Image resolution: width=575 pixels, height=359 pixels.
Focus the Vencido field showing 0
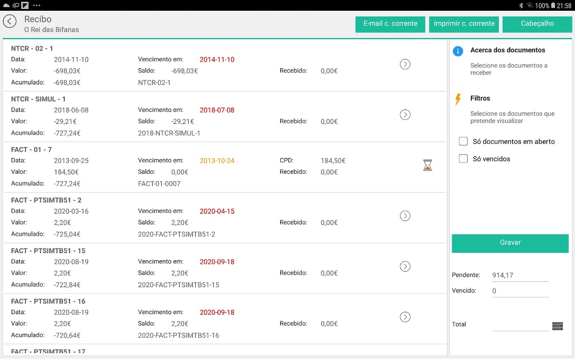click(x=520, y=291)
